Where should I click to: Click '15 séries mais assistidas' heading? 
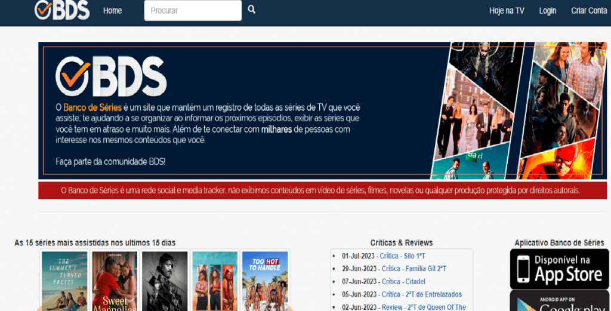point(95,243)
